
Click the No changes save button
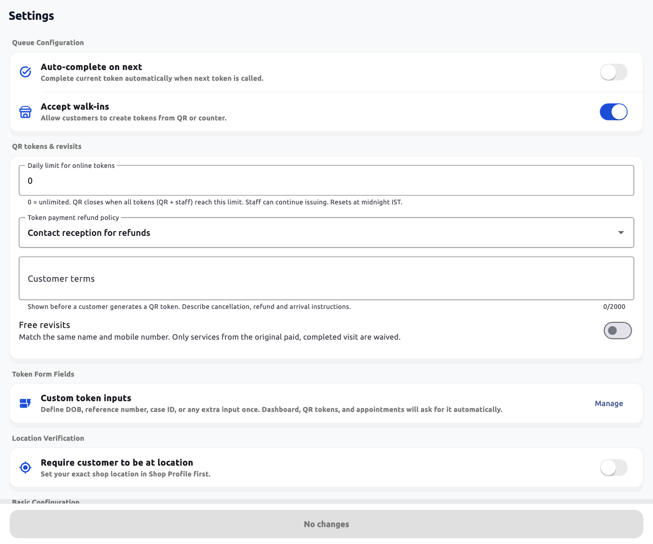tap(326, 524)
